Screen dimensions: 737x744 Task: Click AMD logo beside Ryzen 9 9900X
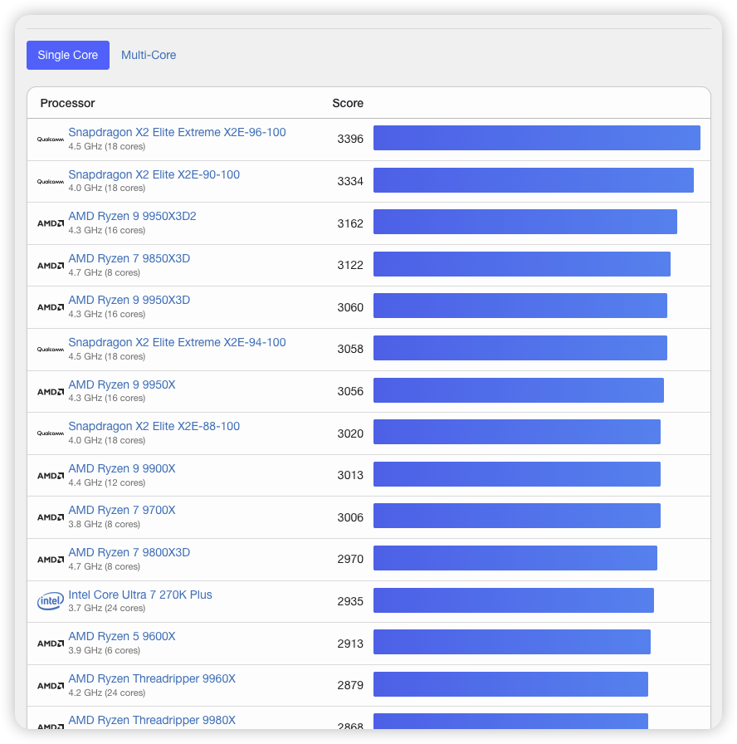point(51,476)
